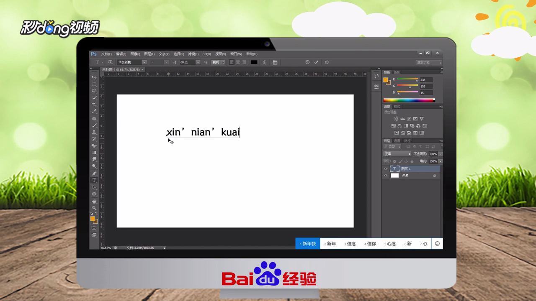
Task: Open the 编辑(E) menu
Action: pos(121,54)
